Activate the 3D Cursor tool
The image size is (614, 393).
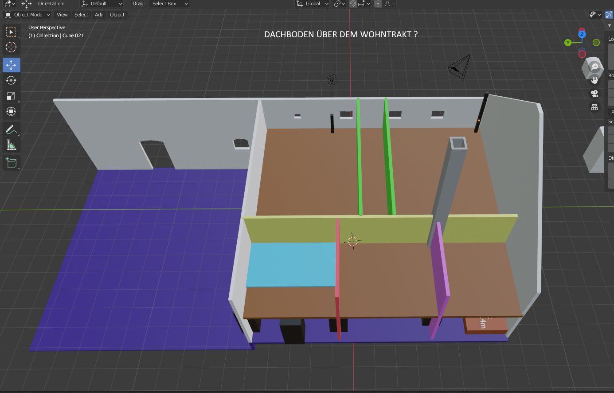coord(11,47)
